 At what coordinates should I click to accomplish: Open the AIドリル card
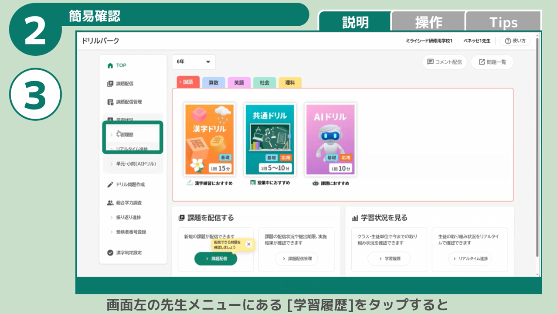tap(330, 140)
